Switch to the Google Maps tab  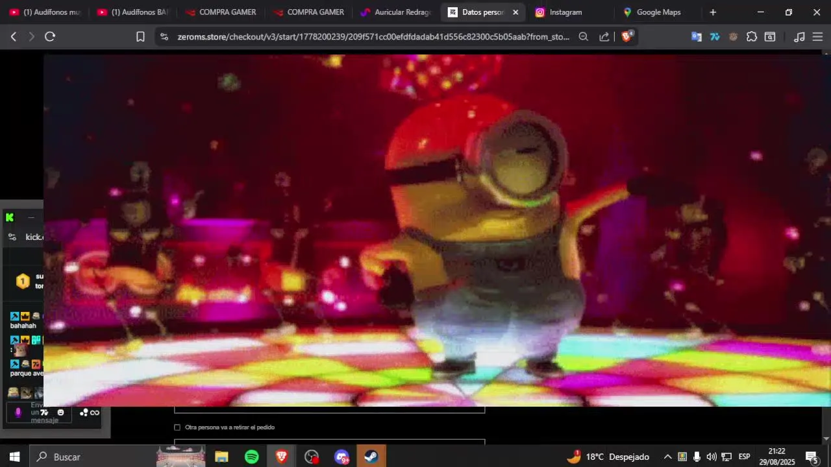(659, 12)
